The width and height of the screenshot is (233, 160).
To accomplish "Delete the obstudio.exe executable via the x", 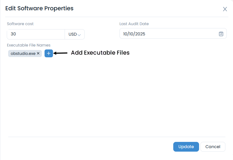I will tap(38, 53).
